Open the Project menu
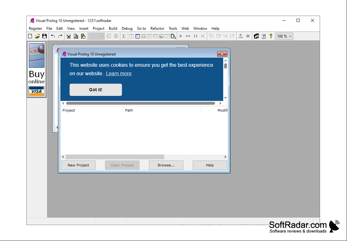The image size is (347, 241). pyautogui.click(x=98, y=28)
